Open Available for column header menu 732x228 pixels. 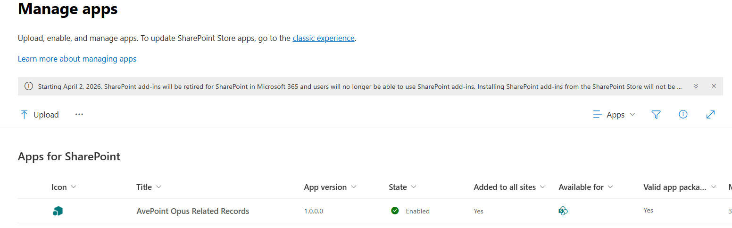[586, 187]
